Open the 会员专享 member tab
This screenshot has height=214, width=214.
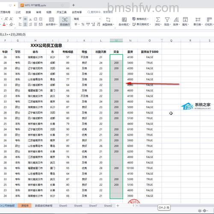pyautogui.click(x=77, y=12)
